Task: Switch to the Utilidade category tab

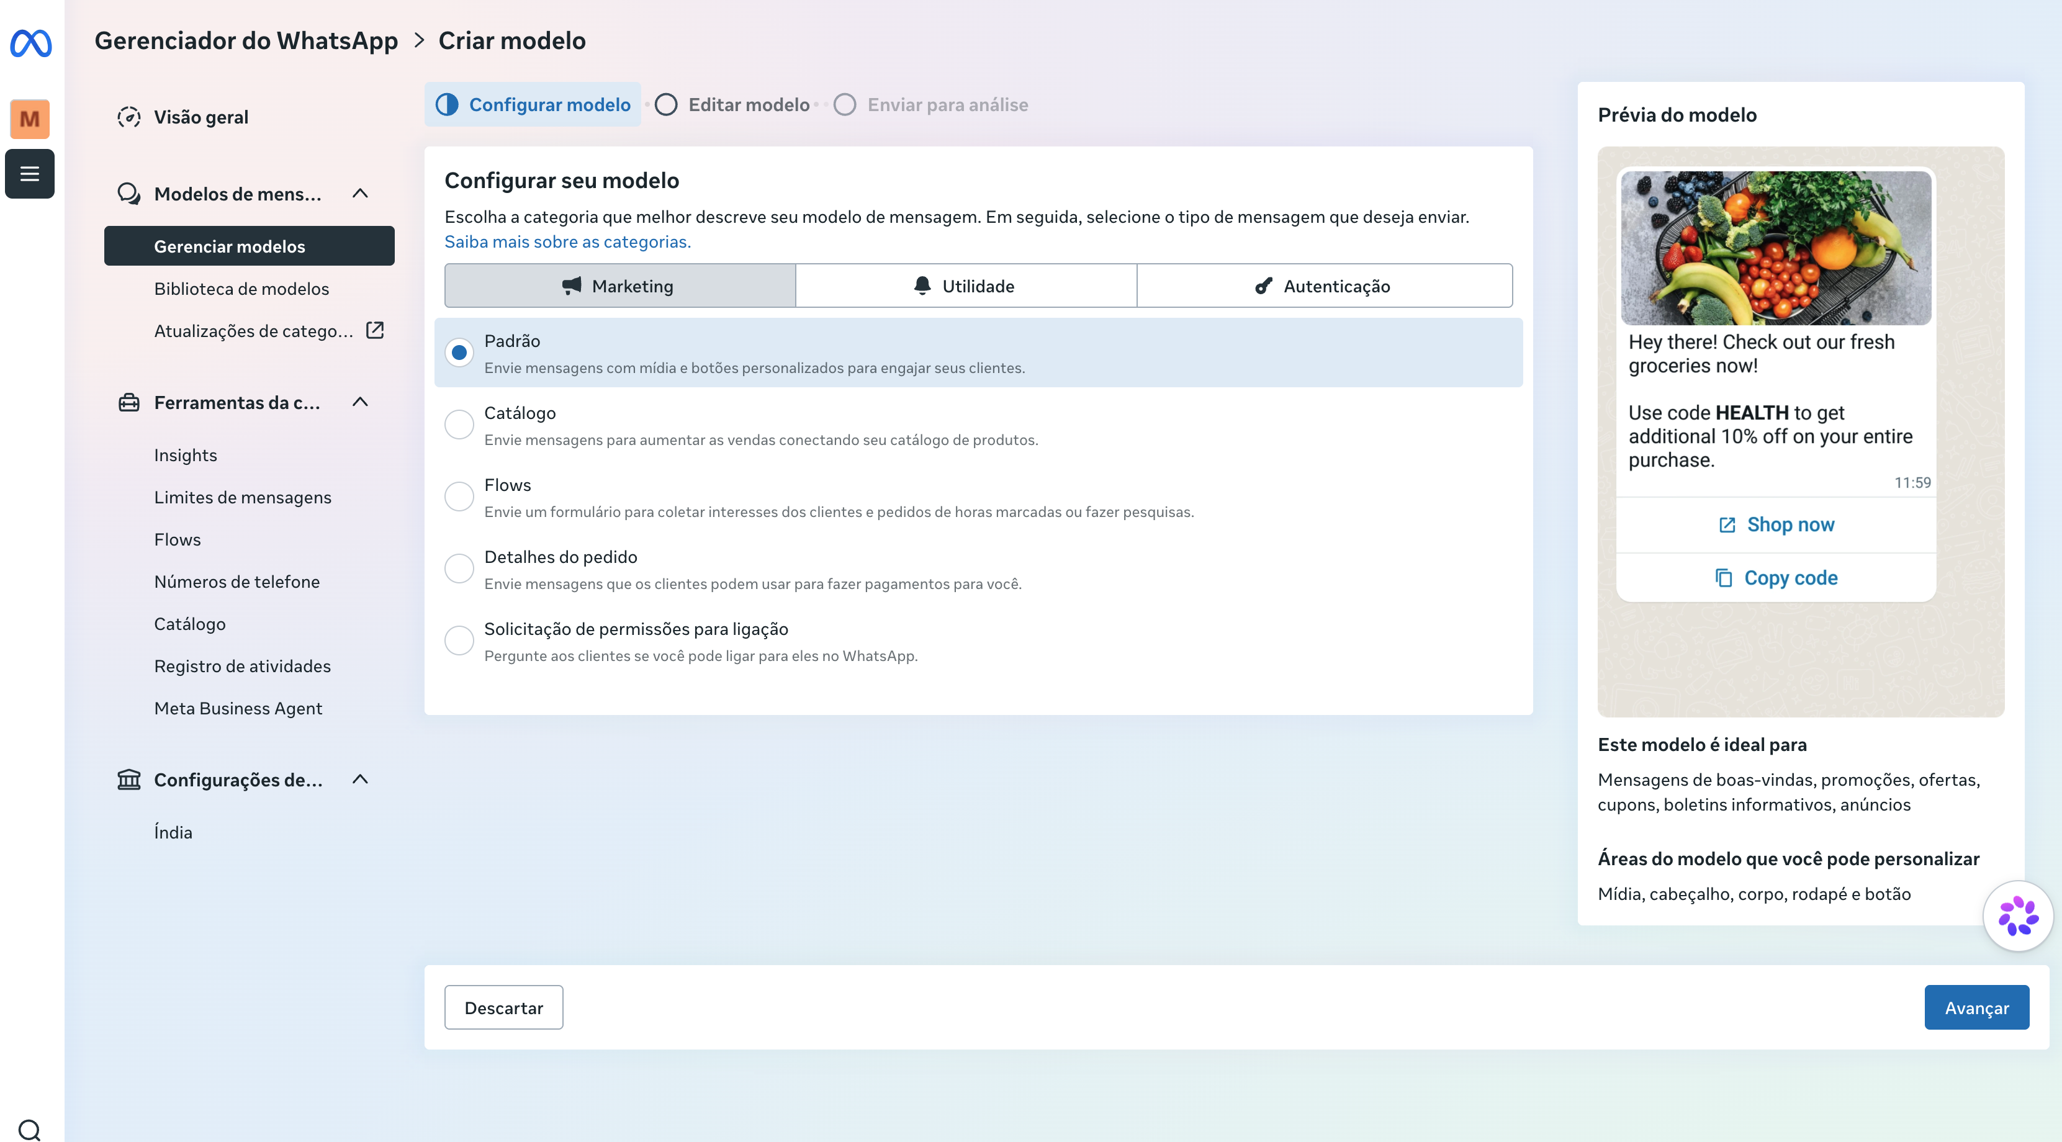Action: pos(966,285)
